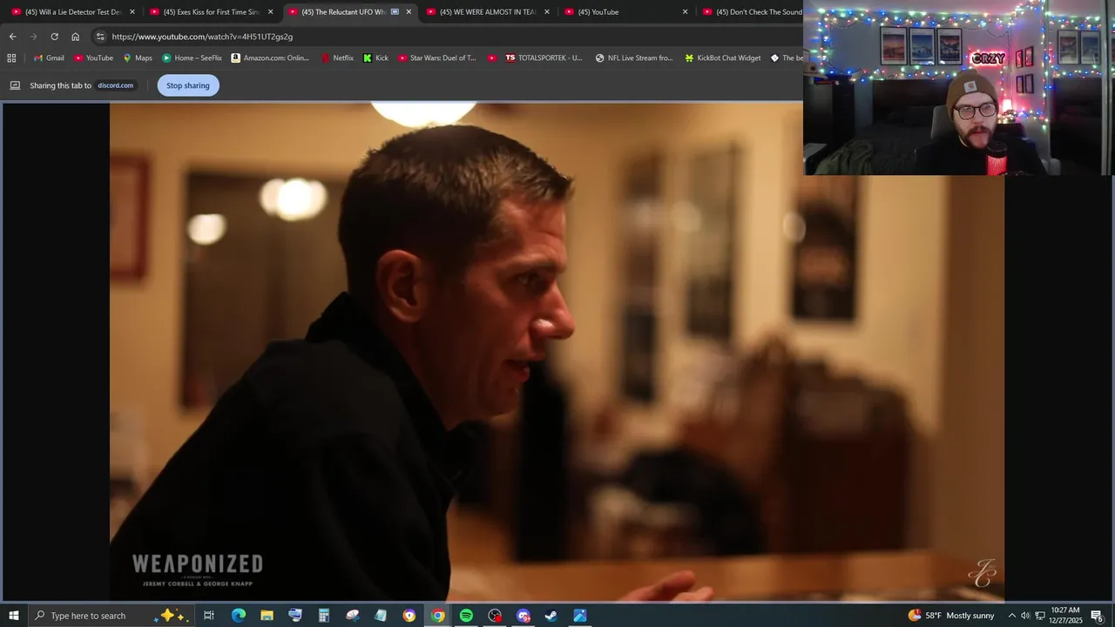Open Task View in the taskbar
The width and height of the screenshot is (1115, 627).
[209, 616]
